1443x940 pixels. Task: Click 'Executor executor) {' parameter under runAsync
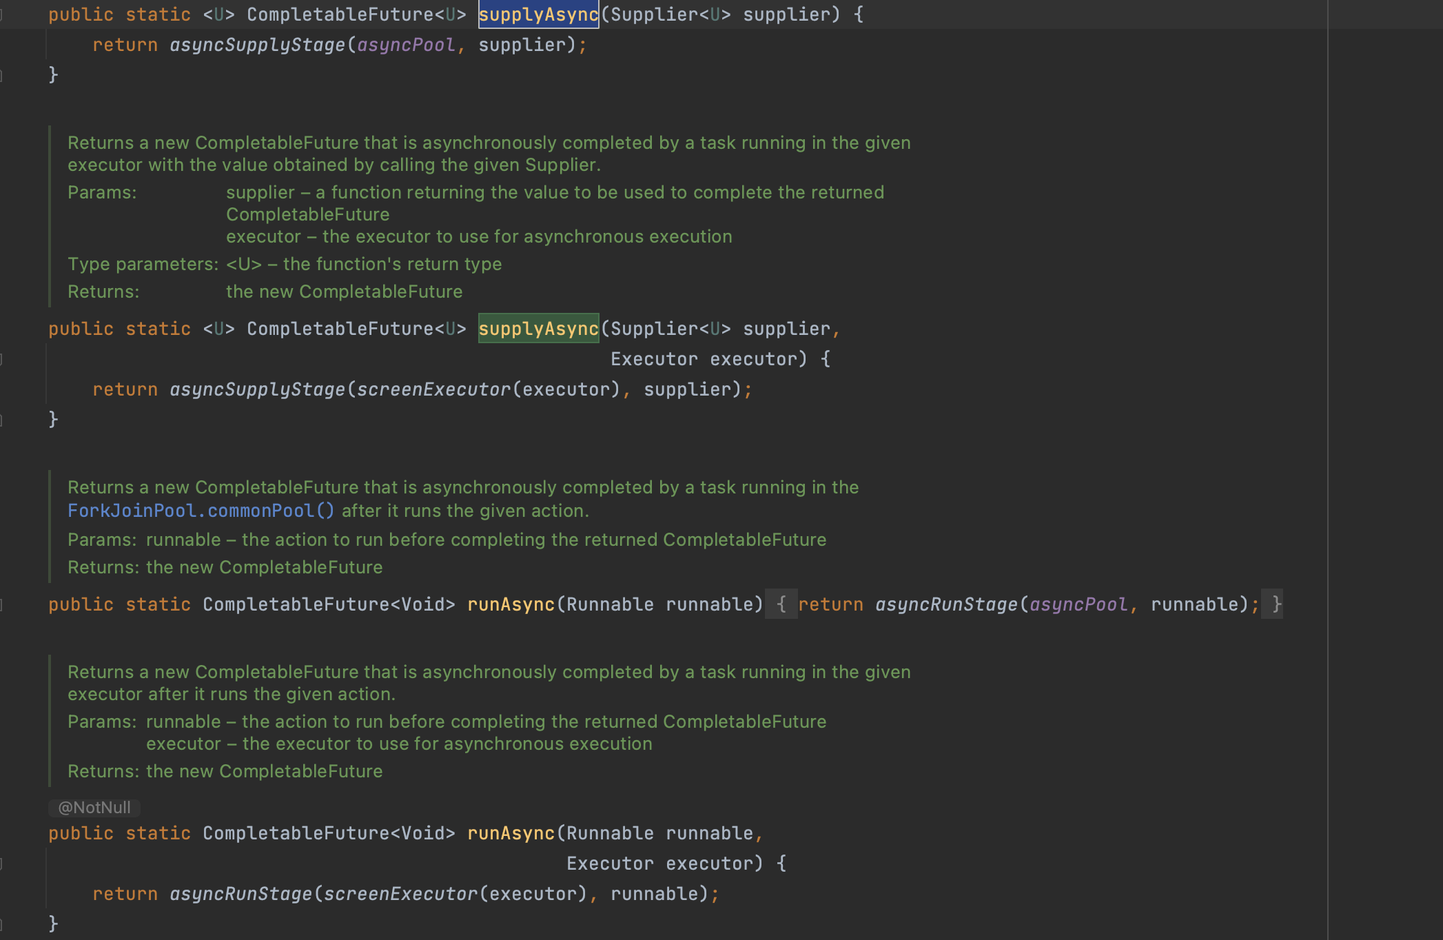(x=676, y=864)
